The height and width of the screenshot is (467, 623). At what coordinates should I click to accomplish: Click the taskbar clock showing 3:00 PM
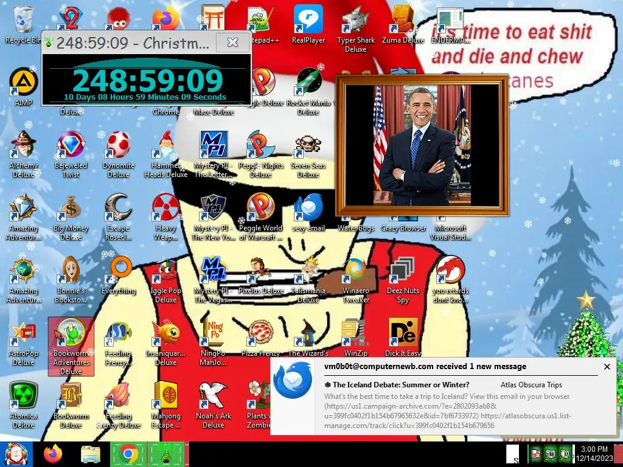[x=594, y=454]
